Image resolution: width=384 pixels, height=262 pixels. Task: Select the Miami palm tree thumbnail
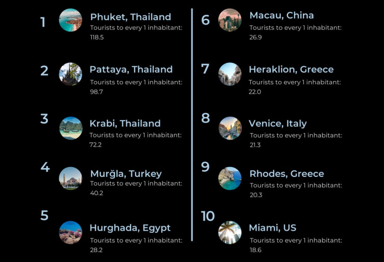tap(230, 233)
